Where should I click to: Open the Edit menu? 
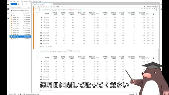pos(15,1)
